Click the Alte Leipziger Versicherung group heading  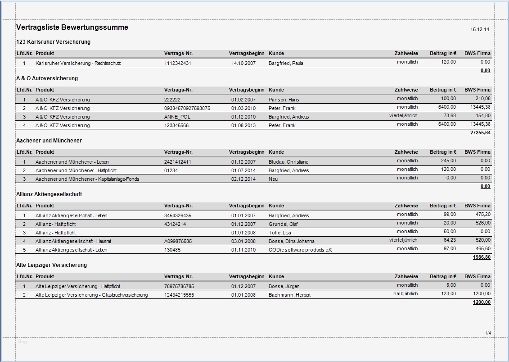coord(52,265)
